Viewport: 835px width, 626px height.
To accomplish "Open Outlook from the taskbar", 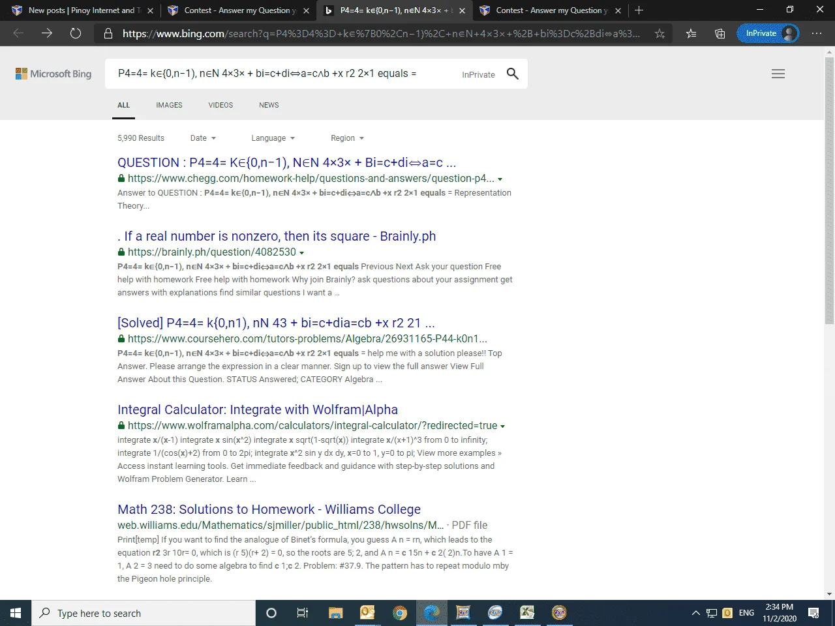I will coord(367,613).
